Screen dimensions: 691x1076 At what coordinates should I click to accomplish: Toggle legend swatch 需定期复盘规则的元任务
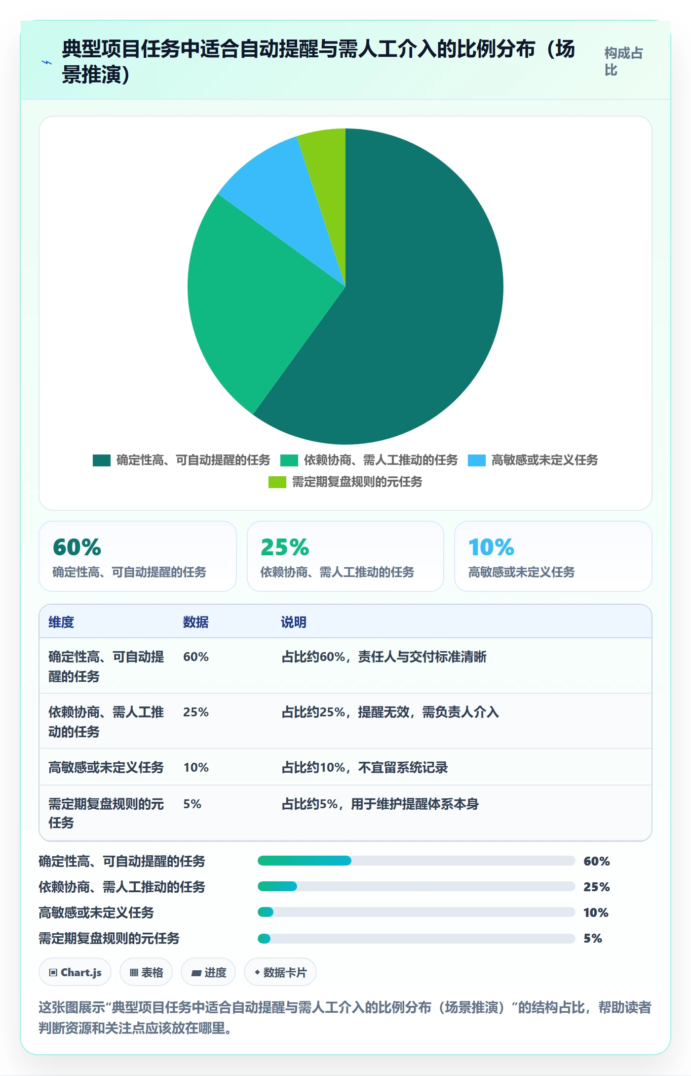coord(277,482)
